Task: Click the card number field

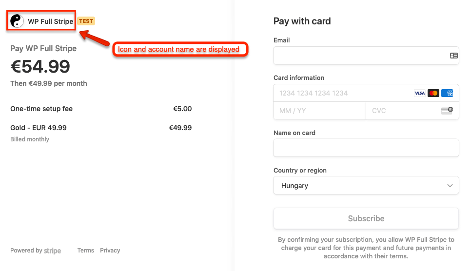Action: coord(341,93)
